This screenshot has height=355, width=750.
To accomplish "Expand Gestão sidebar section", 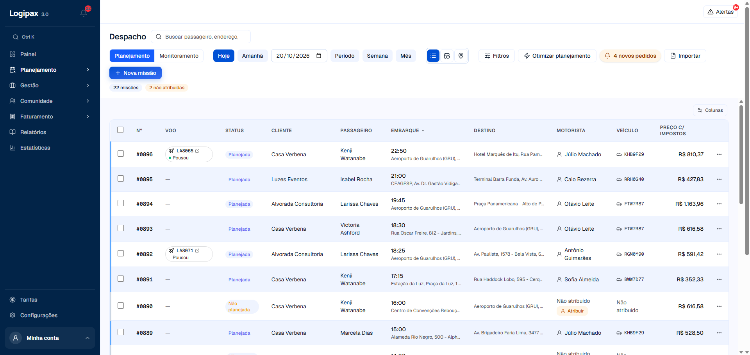I will pos(50,85).
